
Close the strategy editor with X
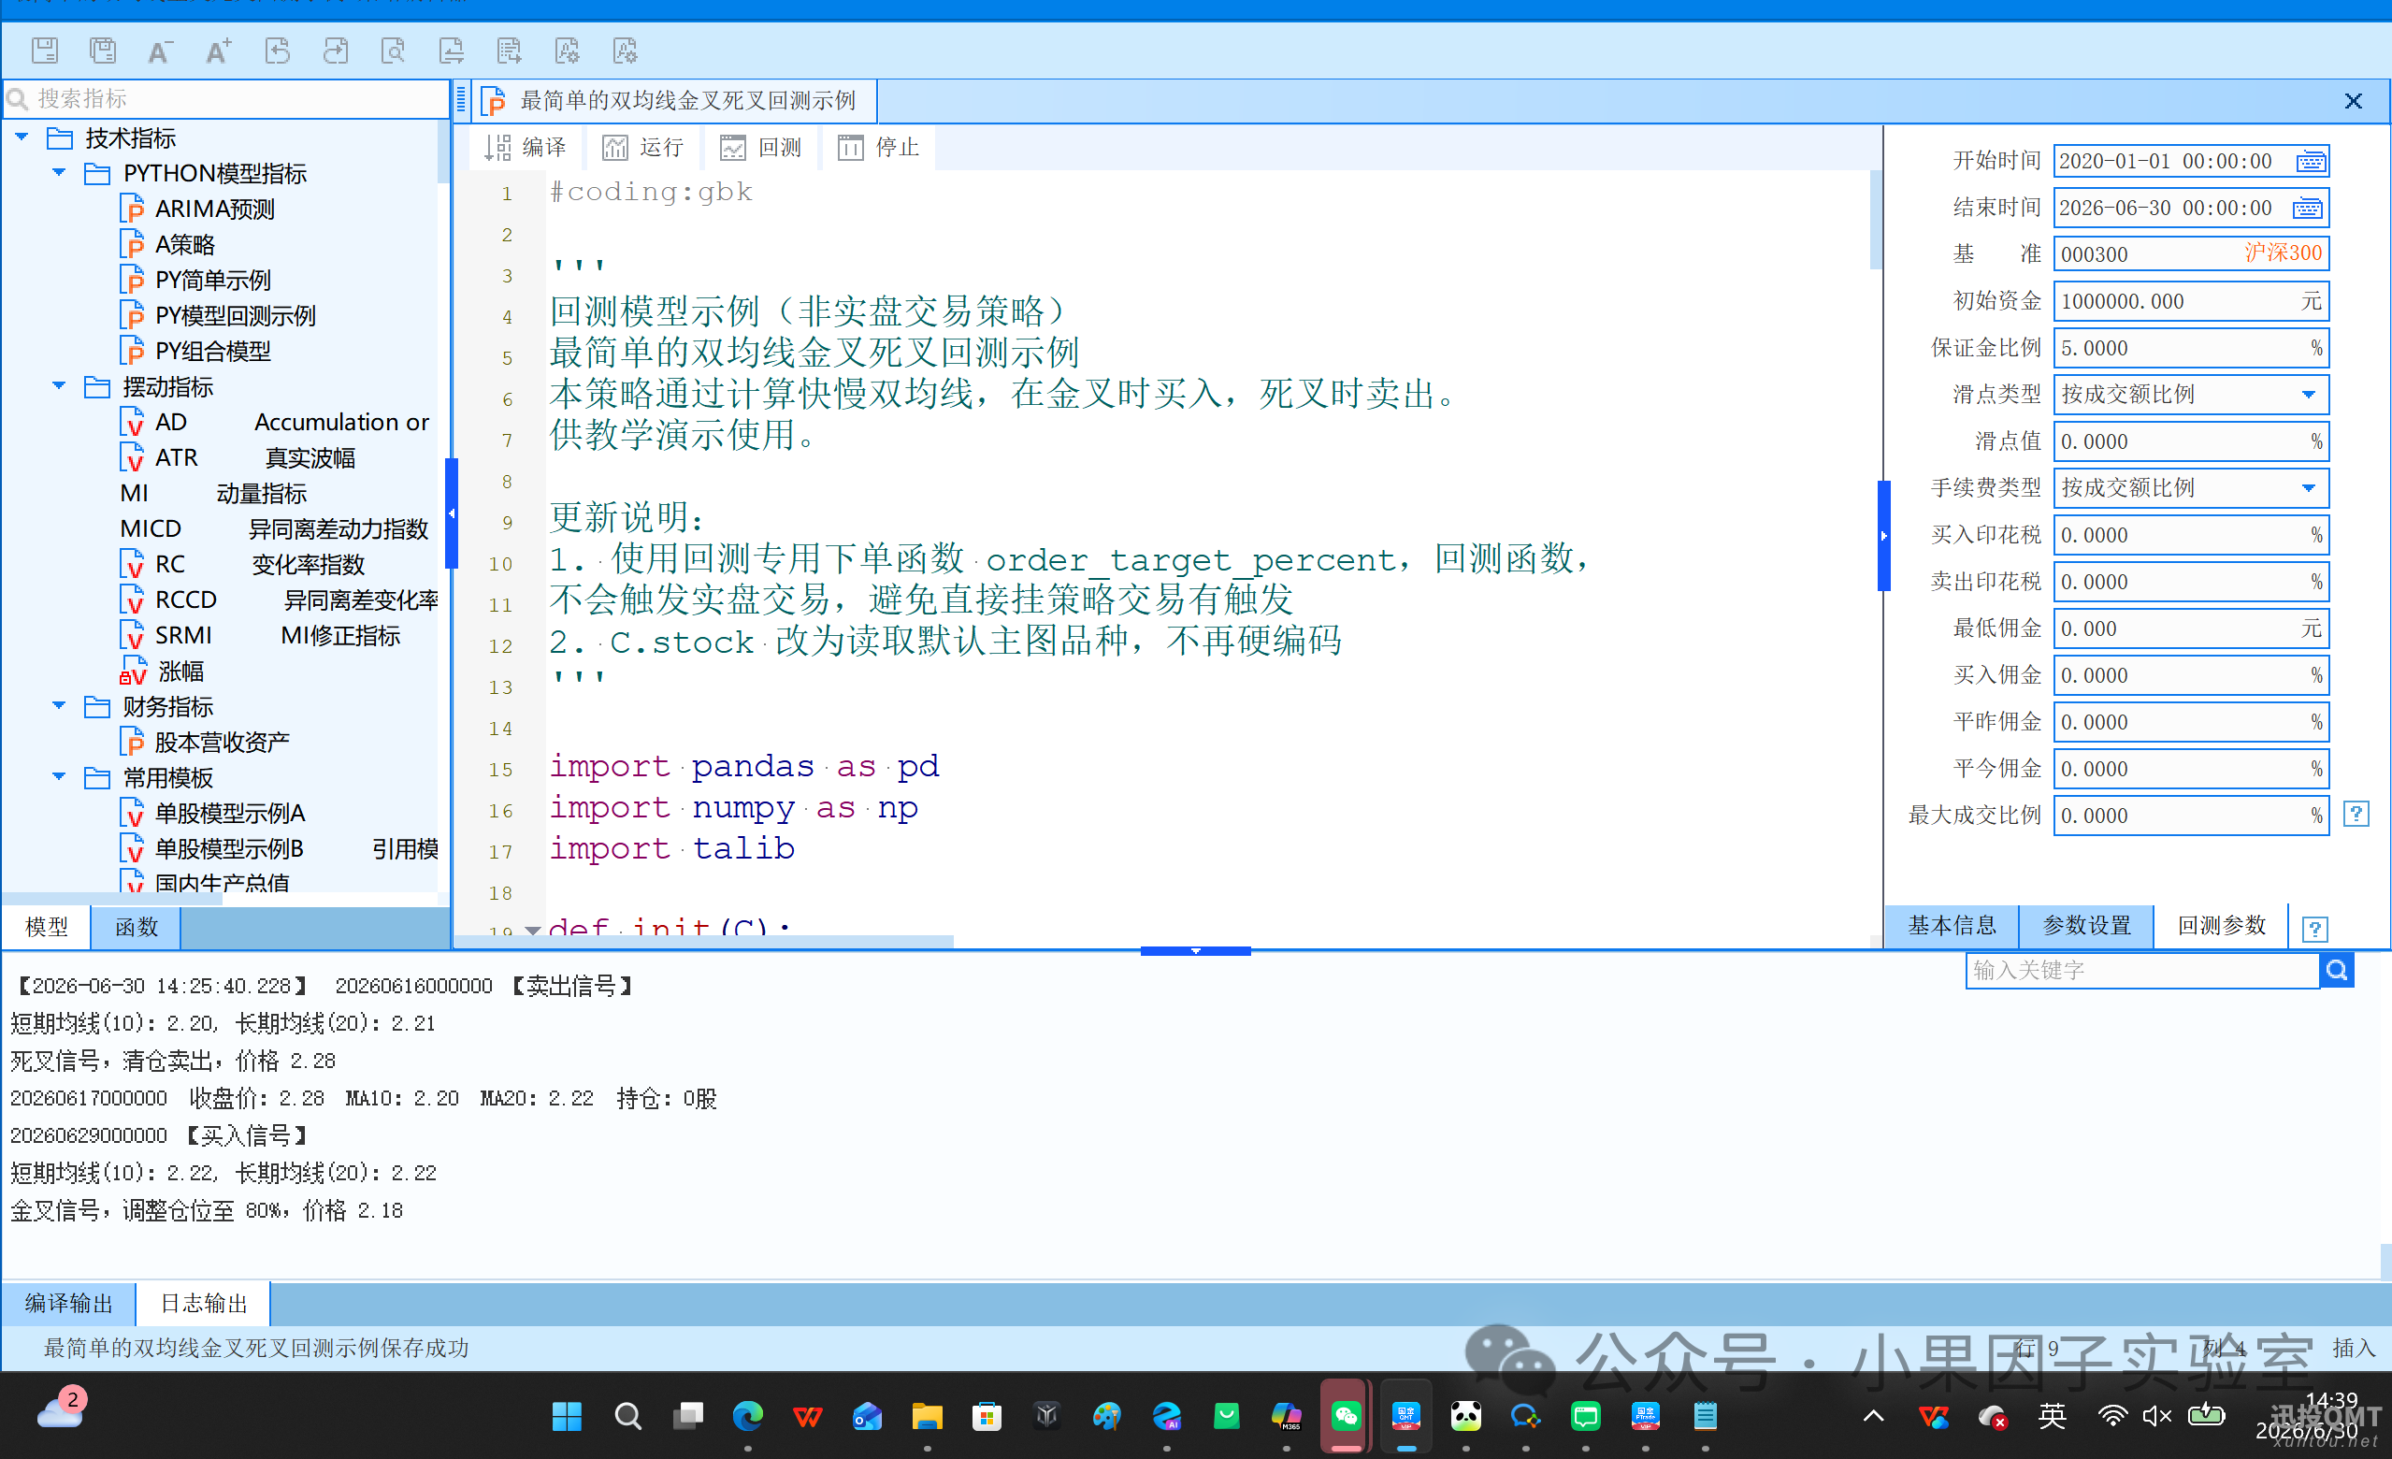[x=2353, y=101]
